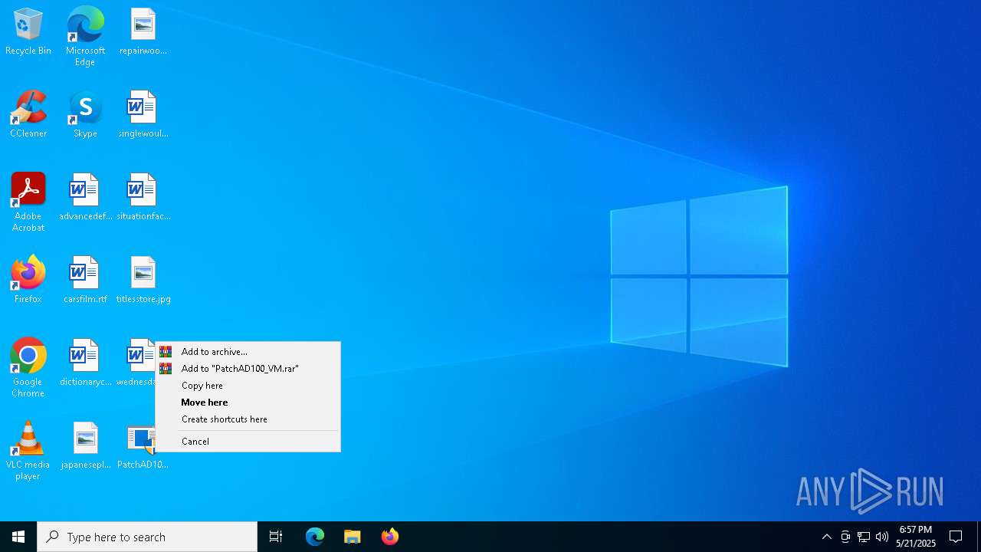The width and height of the screenshot is (981, 552).
Task: Select the Google Chrome desktop shortcut
Action: tap(28, 368)
